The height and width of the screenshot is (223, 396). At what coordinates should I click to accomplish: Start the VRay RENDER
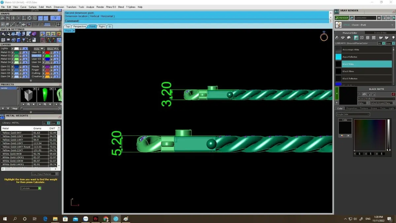[x=342, y=18]
